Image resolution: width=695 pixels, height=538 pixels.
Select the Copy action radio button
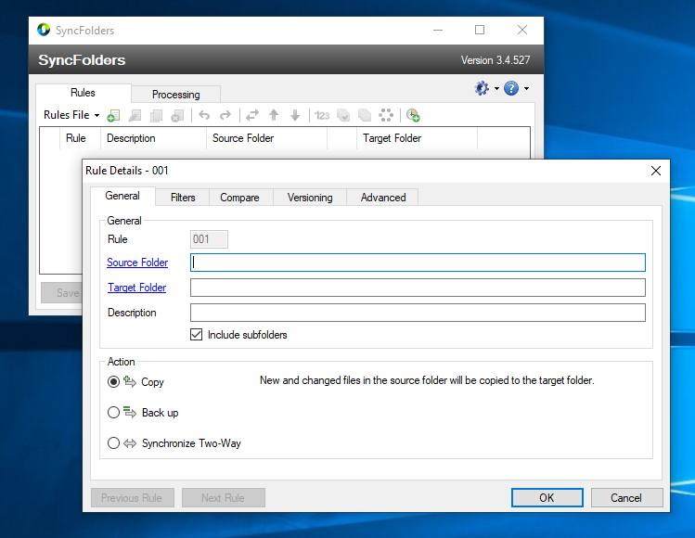(114, 381)
